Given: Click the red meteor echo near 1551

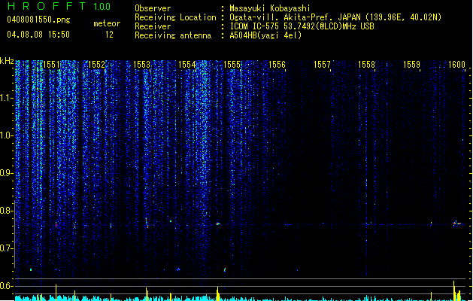Looking at the screenshot, I should point(56,224).
